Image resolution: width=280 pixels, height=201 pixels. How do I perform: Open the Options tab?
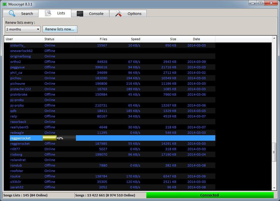[128, 13]
